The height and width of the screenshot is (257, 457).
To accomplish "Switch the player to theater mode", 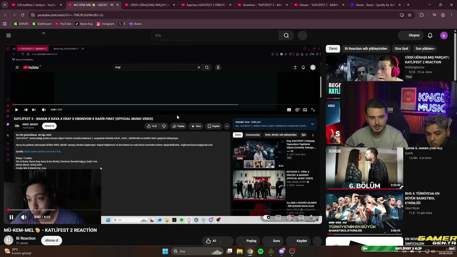I will (x=301, y=217).
